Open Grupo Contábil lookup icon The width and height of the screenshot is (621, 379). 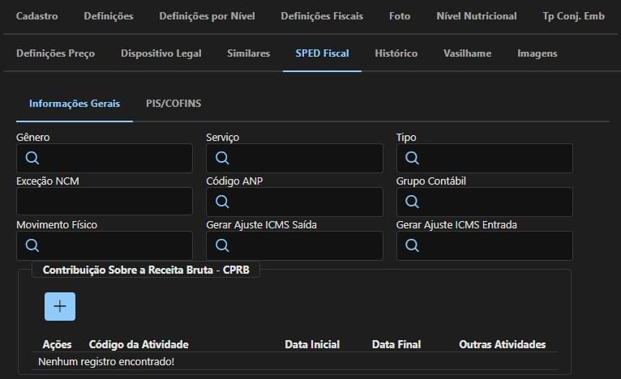pos(412,202)
